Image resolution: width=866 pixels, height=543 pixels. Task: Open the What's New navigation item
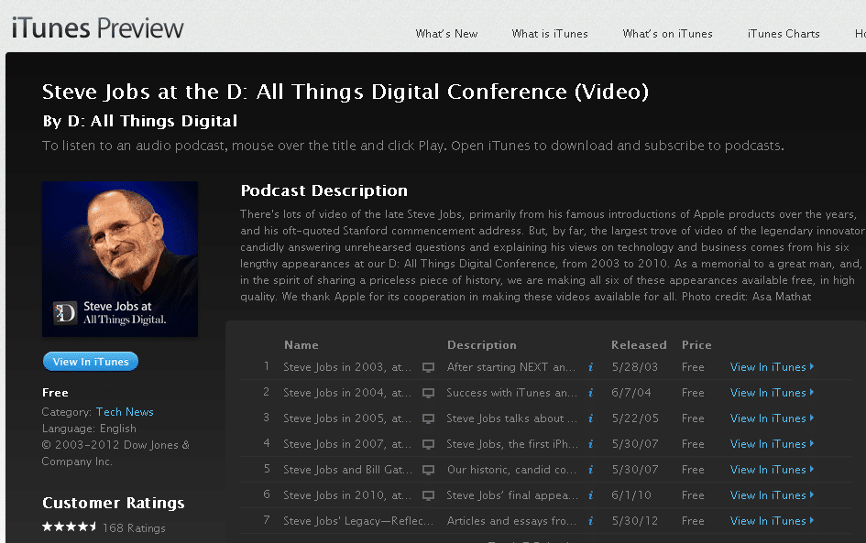[x=446, y=34]
